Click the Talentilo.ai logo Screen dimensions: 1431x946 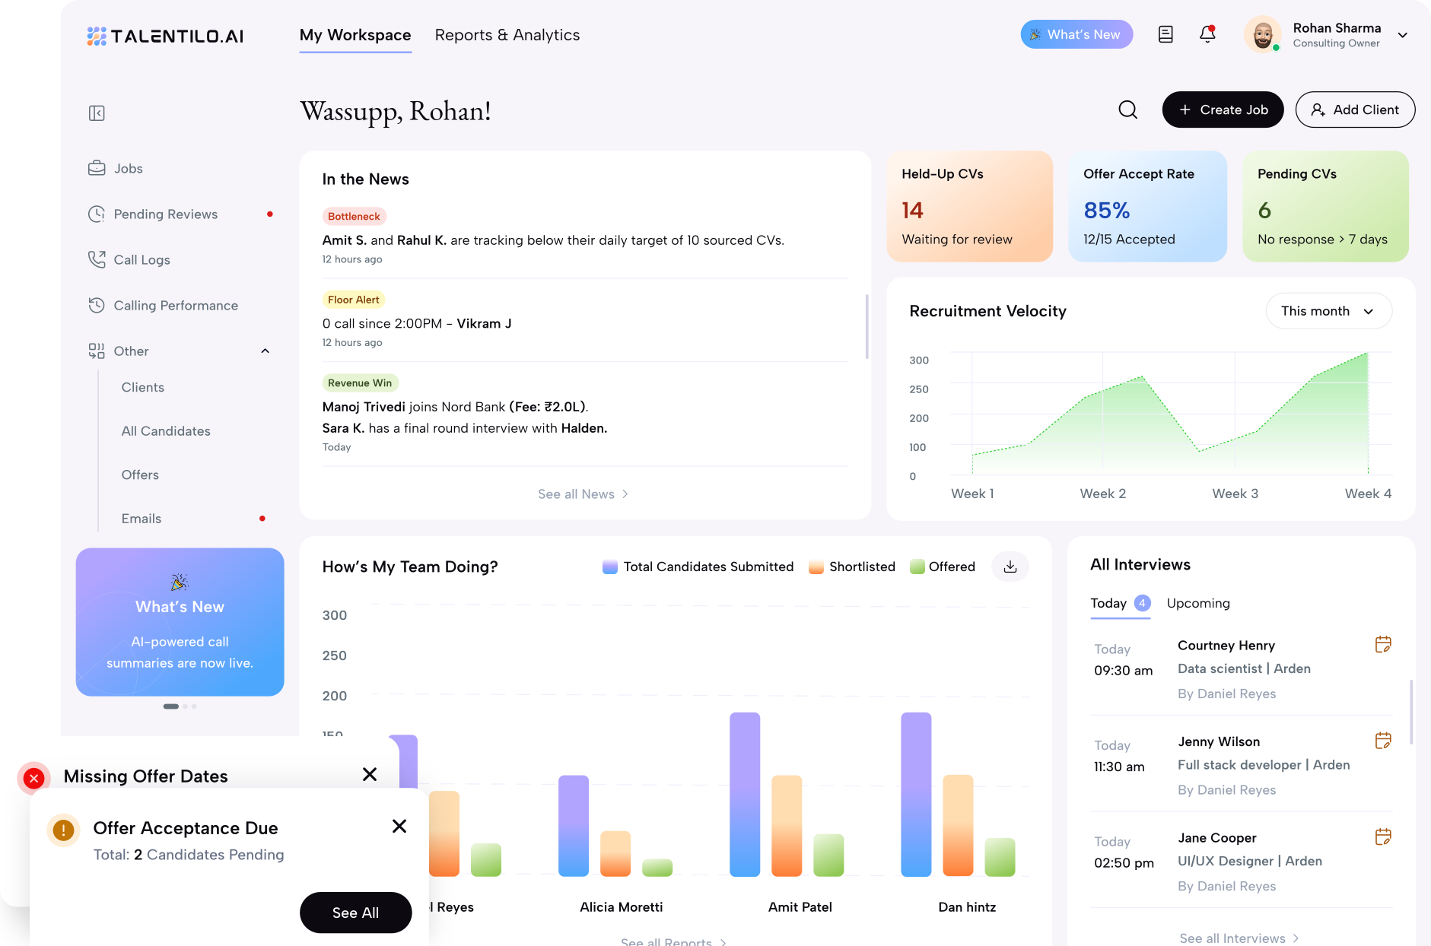[x=165, y=36]
